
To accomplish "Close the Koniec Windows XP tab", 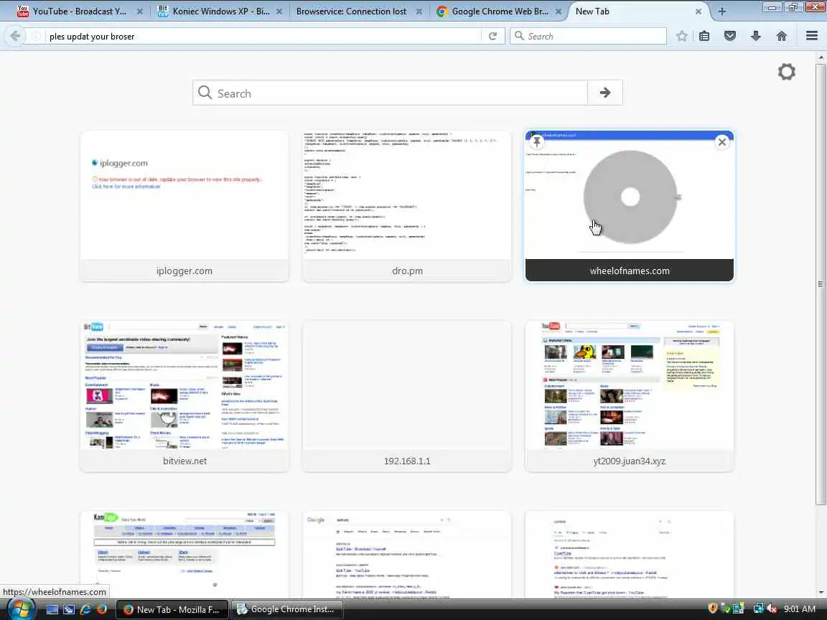I will (279, 11).
